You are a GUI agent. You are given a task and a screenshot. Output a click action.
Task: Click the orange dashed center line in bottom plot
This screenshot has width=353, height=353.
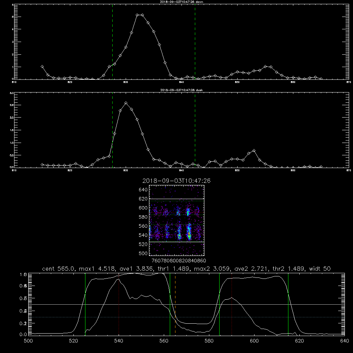point(175,304)
